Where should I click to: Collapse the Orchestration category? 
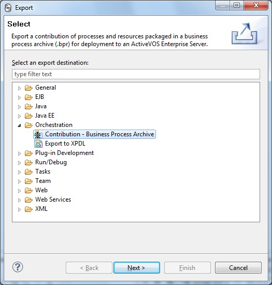click(x=19, y=125)
